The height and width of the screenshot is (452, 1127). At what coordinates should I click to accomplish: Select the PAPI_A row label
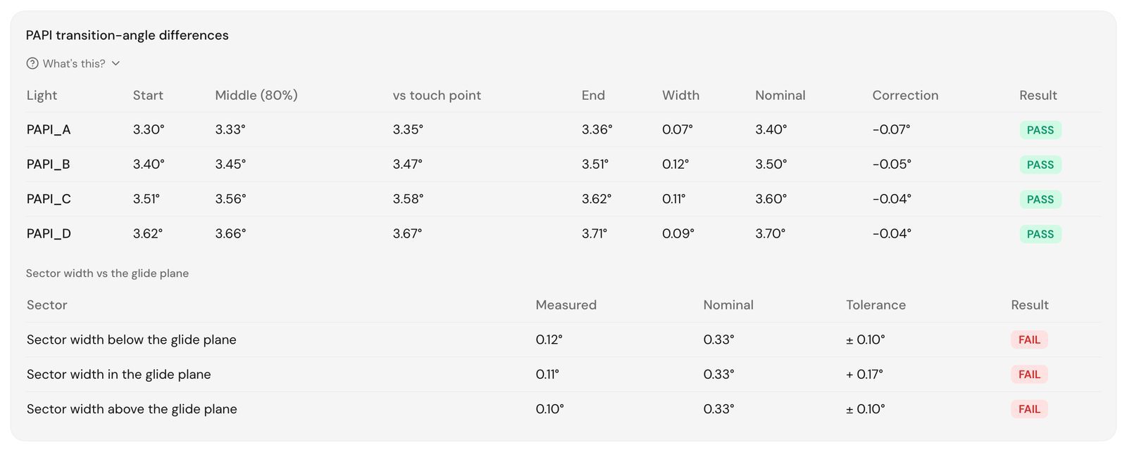click(x=49, y=129)
